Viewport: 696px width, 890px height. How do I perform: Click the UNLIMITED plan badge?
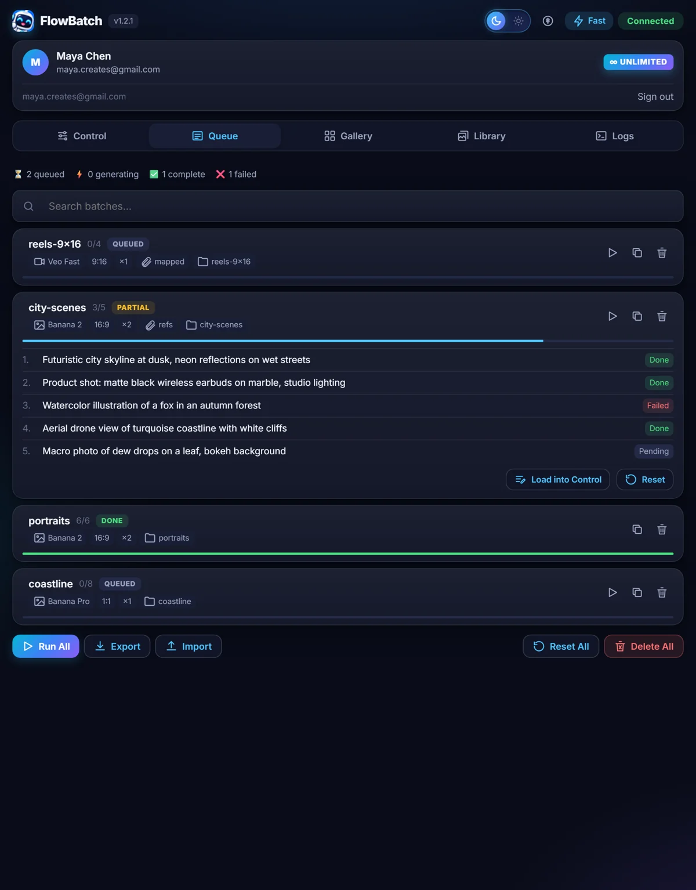click(638, 62)
